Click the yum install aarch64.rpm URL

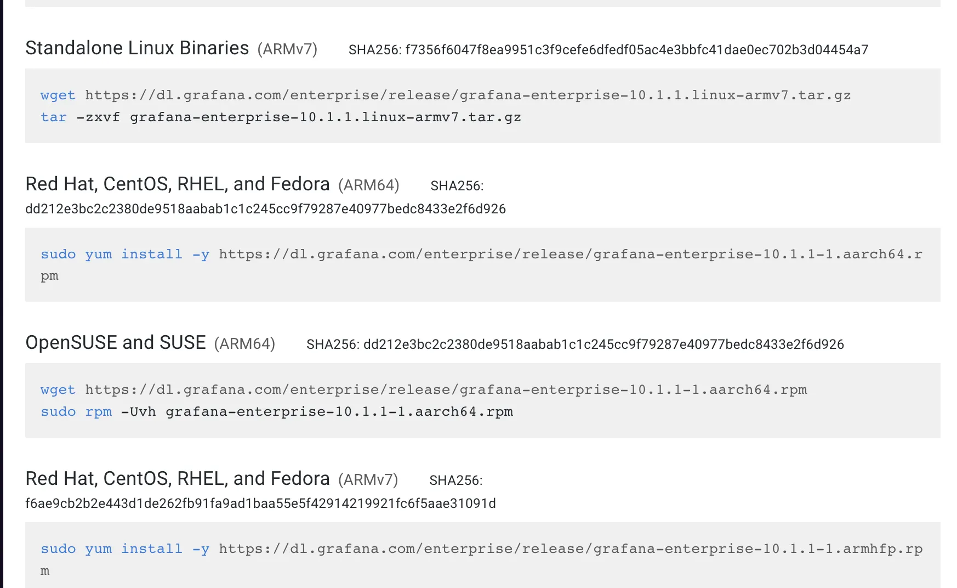[570, 255]
